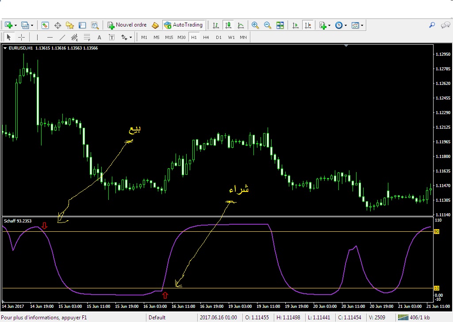Click the Nouvel ordre button
The image size is (453, 322).
point(127,25)
